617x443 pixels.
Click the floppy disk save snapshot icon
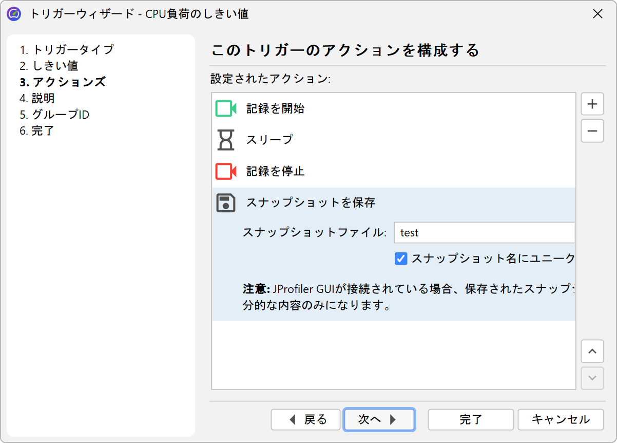click(225, 203)
